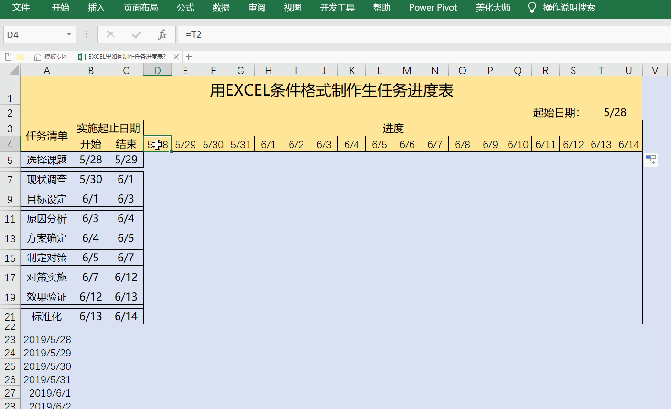Open the 文件 menu

coord(21,8)
